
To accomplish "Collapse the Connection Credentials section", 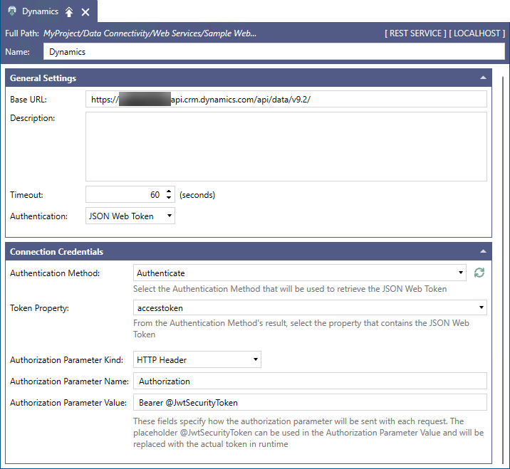I will click(484, 251).
